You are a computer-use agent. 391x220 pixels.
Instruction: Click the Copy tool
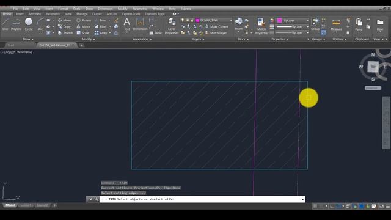[x=64, y=26]
